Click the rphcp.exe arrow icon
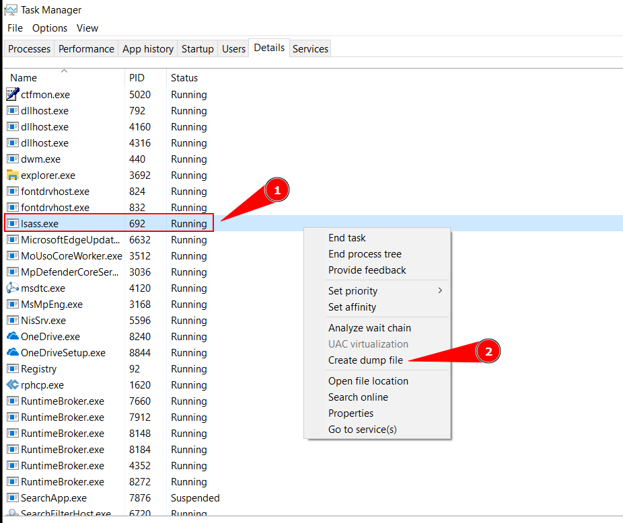Screen dimensions: 623x523 [13, 385]
